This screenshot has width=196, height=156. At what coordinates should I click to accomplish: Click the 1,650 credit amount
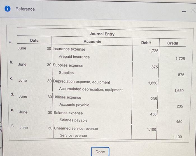point(179,91)
